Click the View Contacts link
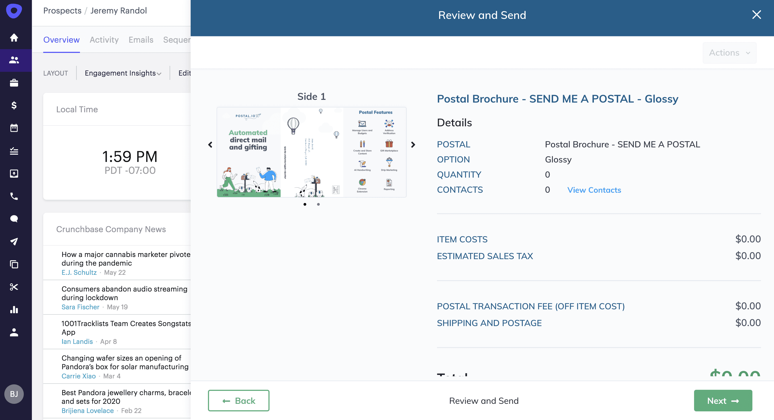The image size is (774, 420). (594, 190)
